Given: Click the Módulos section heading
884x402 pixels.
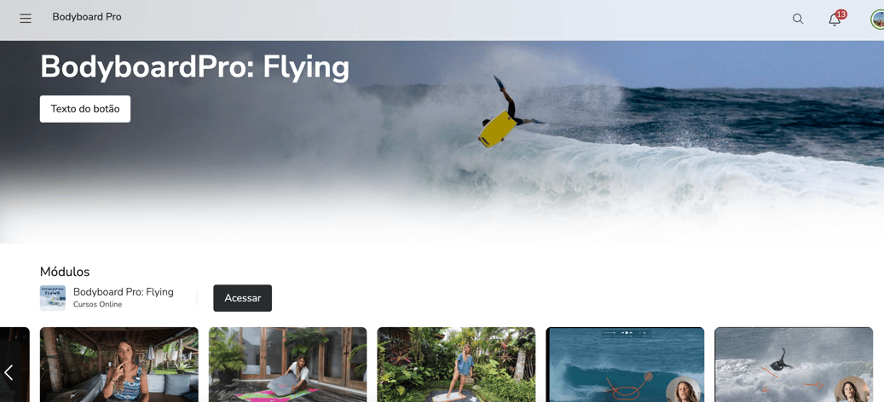Looking at the screenshot, I should [x=65, y=272].
